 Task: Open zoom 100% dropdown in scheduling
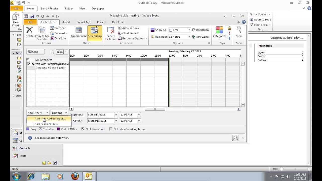(66, 52)
